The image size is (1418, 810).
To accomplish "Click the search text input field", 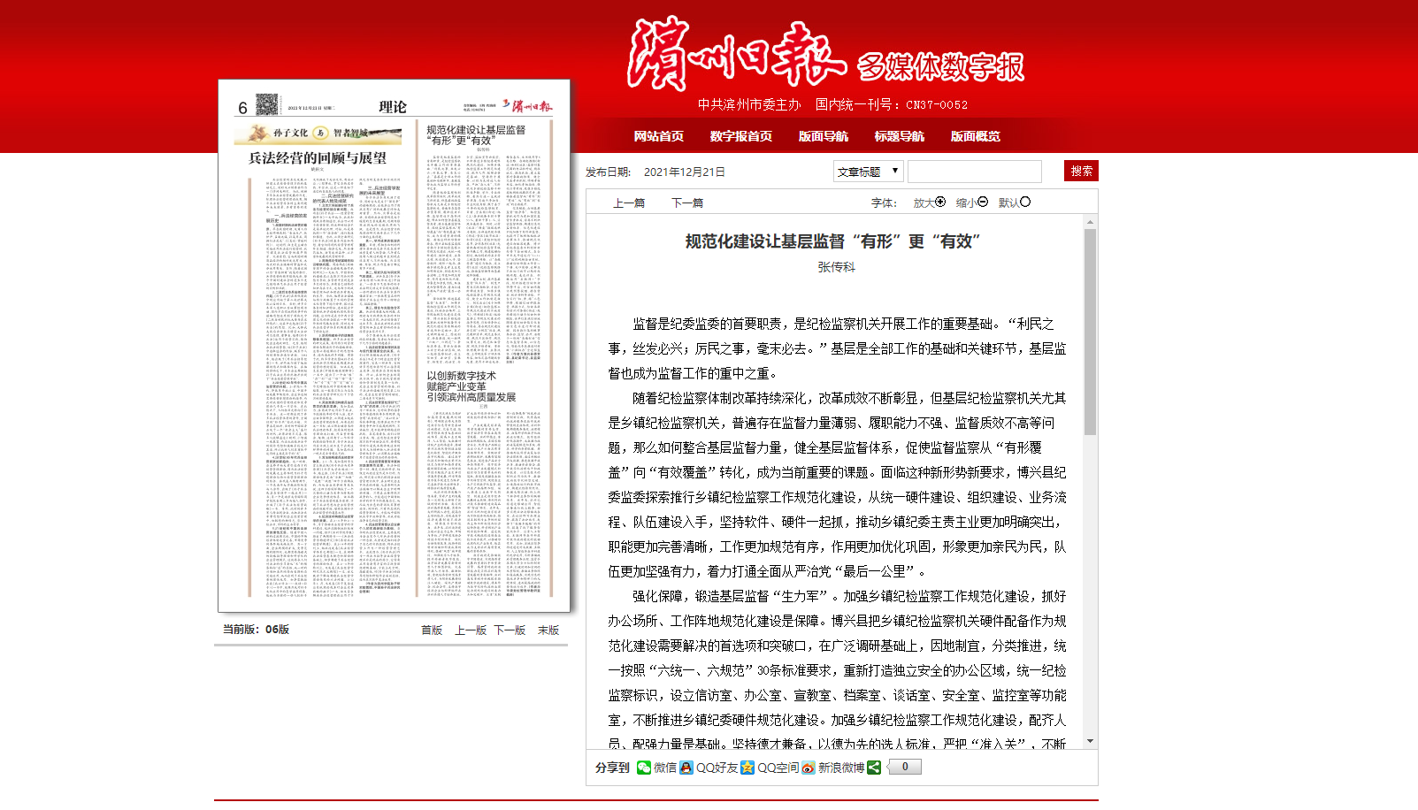I will pyautogui.click(x=975, y=172).
